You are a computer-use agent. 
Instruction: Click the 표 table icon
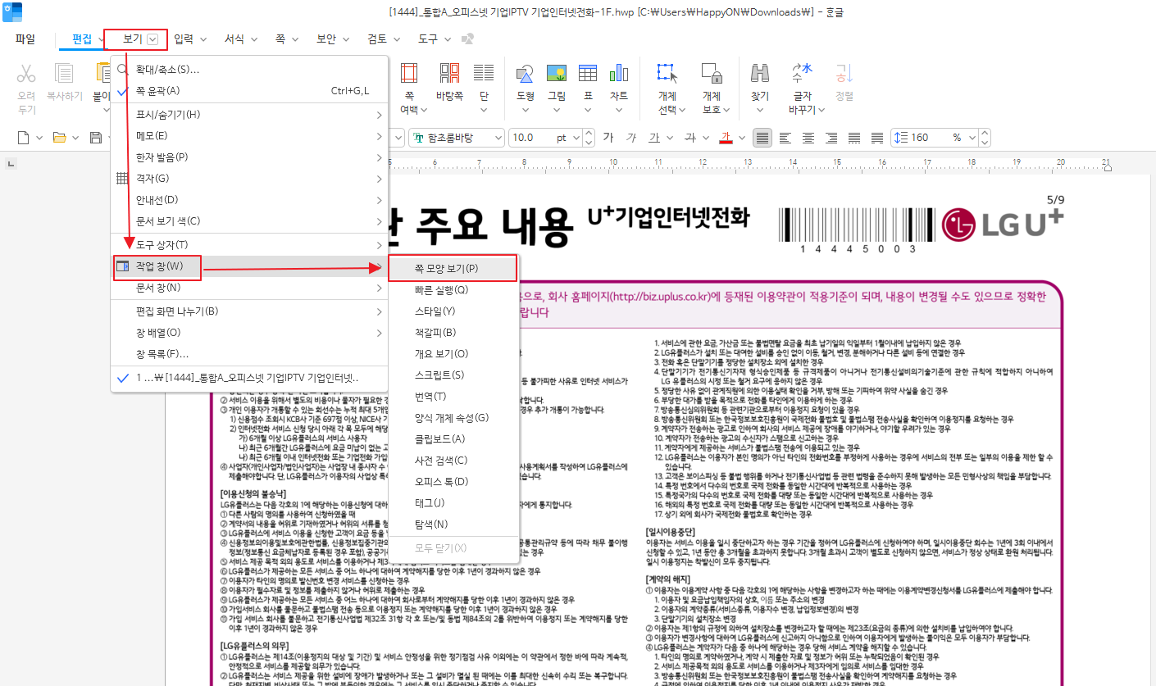[x=588, y=74]
